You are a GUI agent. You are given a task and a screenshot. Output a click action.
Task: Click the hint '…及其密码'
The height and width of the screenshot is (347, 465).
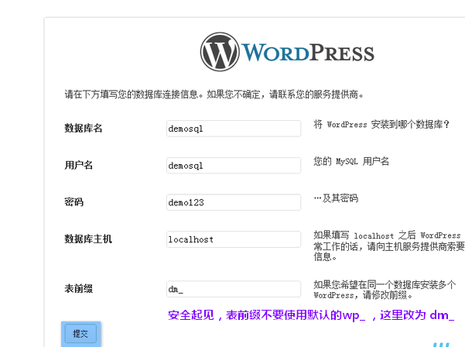click(x=336, y=198)
